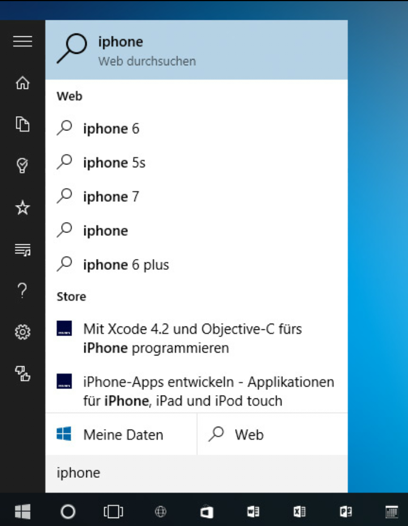The width and height of the screenshot is (408, 526).
Task: Switch to Web search tab
Action: (x=273, y=434)
